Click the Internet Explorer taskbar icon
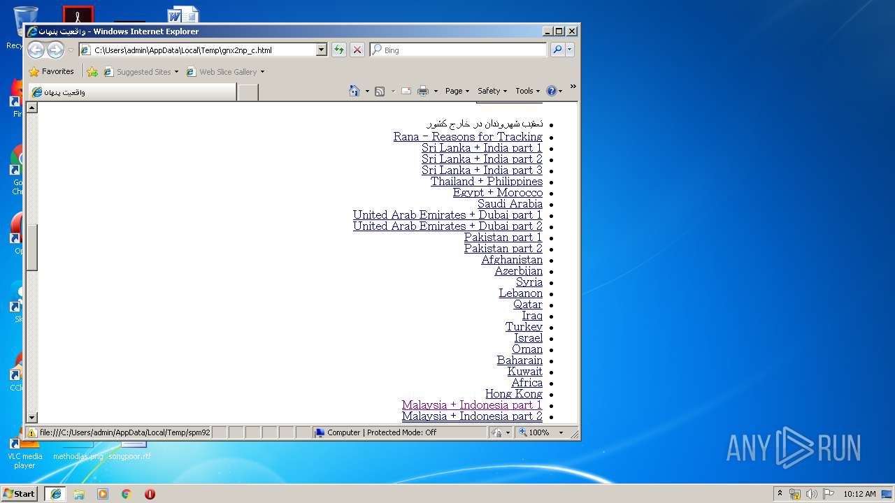 [56, 494]
